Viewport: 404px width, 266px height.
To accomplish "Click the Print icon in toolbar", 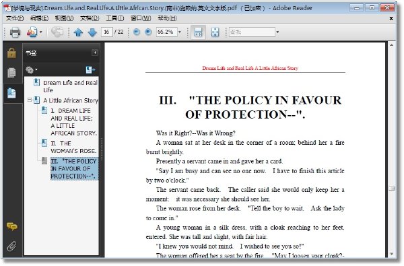I will (15, 32).
